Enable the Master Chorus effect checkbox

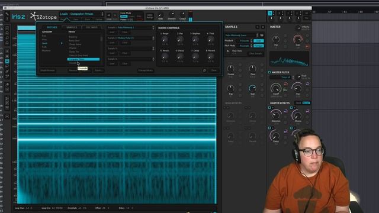pyautogui.click(x=291, y=108)
